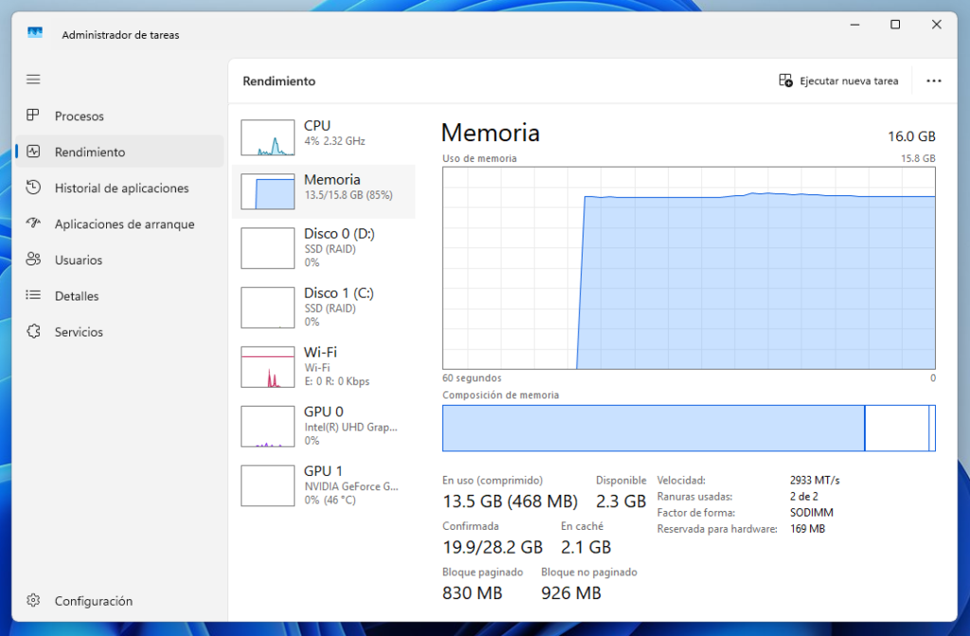The image size is (970, 636).
Task: Select the CPU performance graph thumbnail
Action: point(267,137)
